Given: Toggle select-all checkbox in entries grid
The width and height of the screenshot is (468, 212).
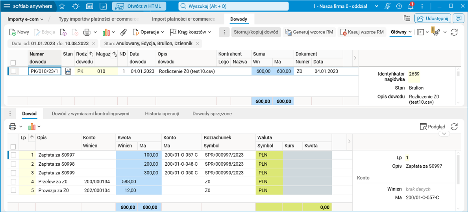Looking at the screenshot, I should coord(13,146).
